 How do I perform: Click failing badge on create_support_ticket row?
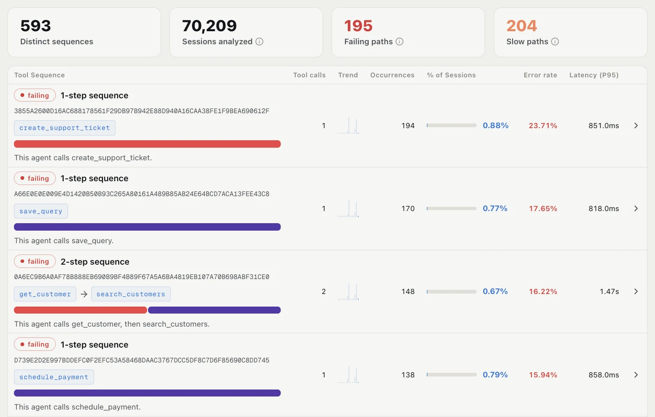(35, 96)
